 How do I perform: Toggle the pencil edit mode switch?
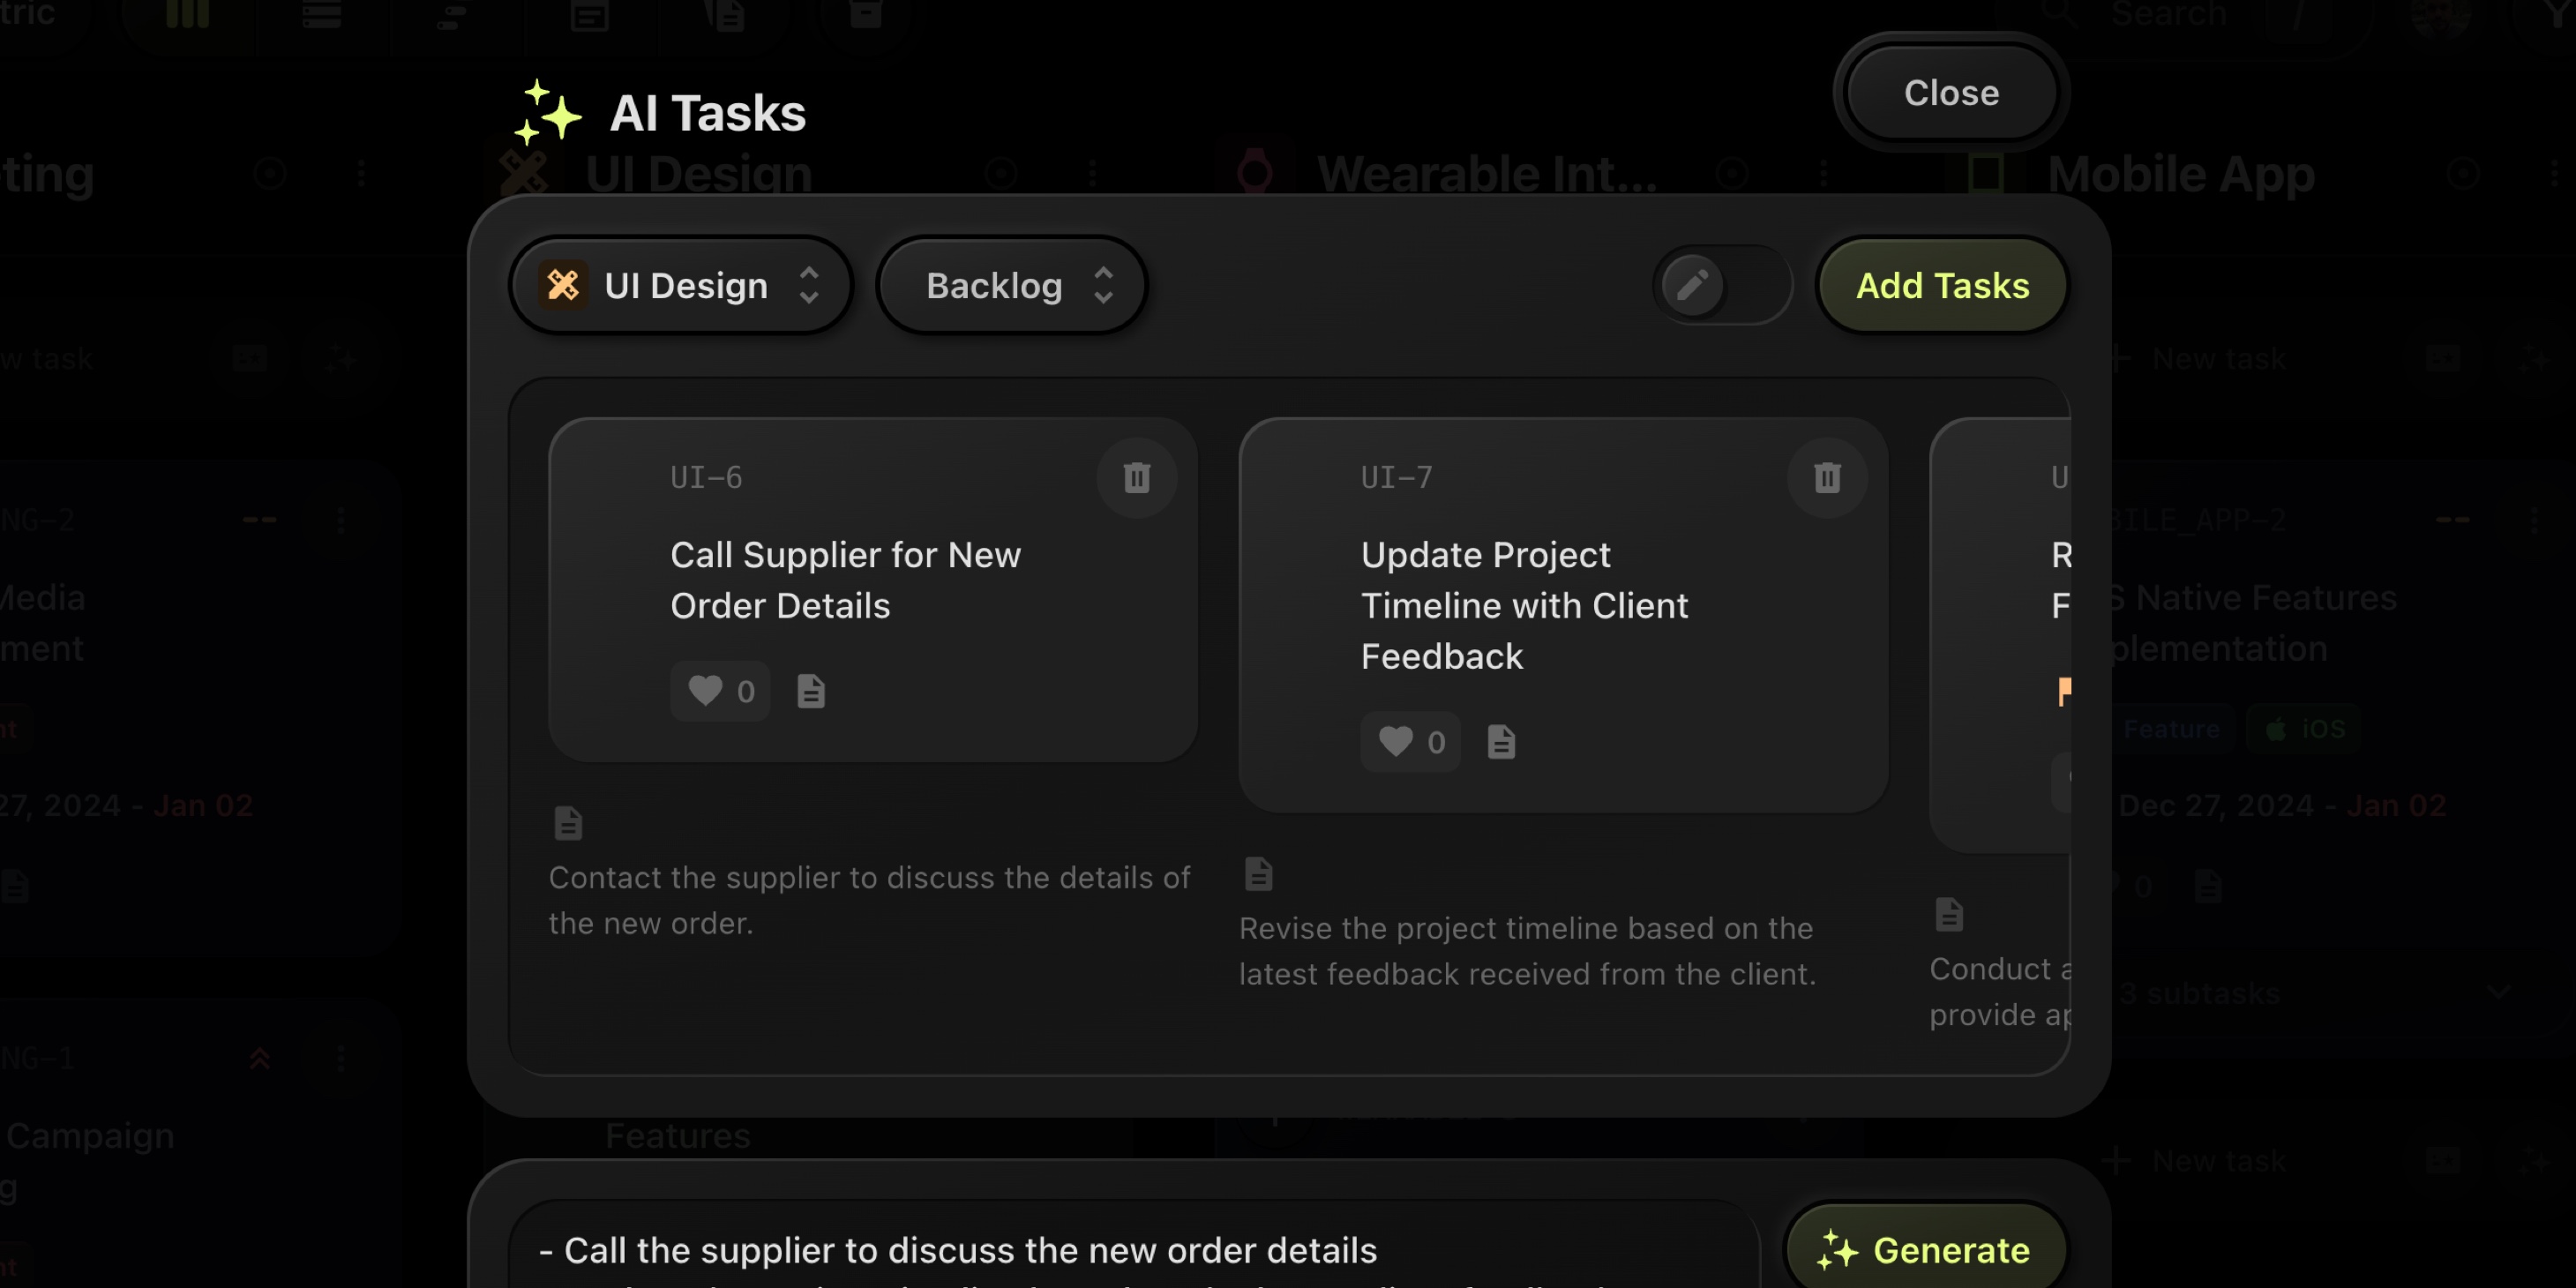[1720, 286]
